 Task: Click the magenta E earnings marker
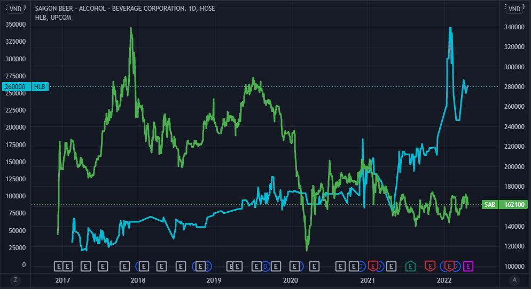(x=468, y=267)
